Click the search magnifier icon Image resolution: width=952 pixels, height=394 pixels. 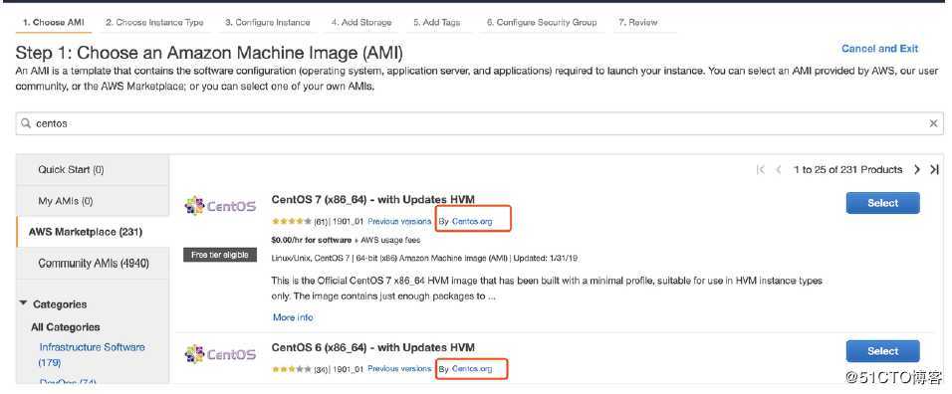pyautogui.click(x=26, y=123)
